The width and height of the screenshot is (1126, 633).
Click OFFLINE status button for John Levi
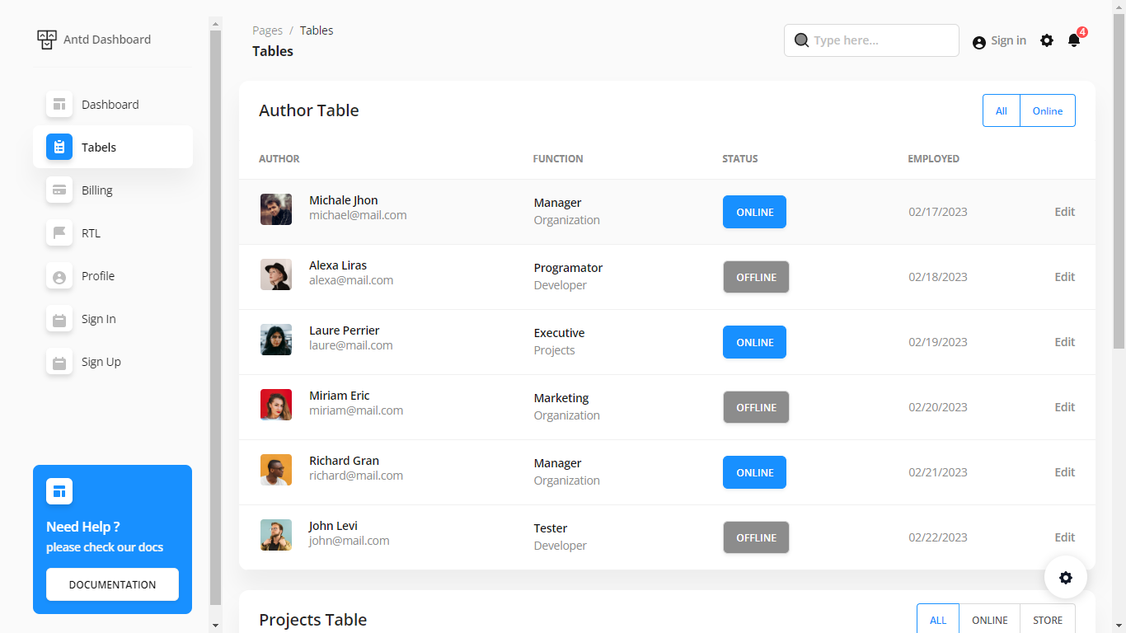(756, 537)
